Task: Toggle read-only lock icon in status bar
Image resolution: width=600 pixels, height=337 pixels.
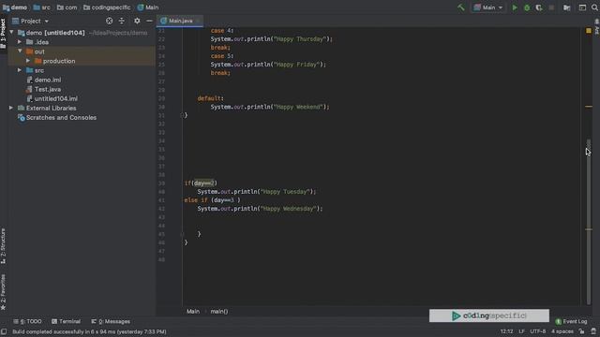Action: 581,331
